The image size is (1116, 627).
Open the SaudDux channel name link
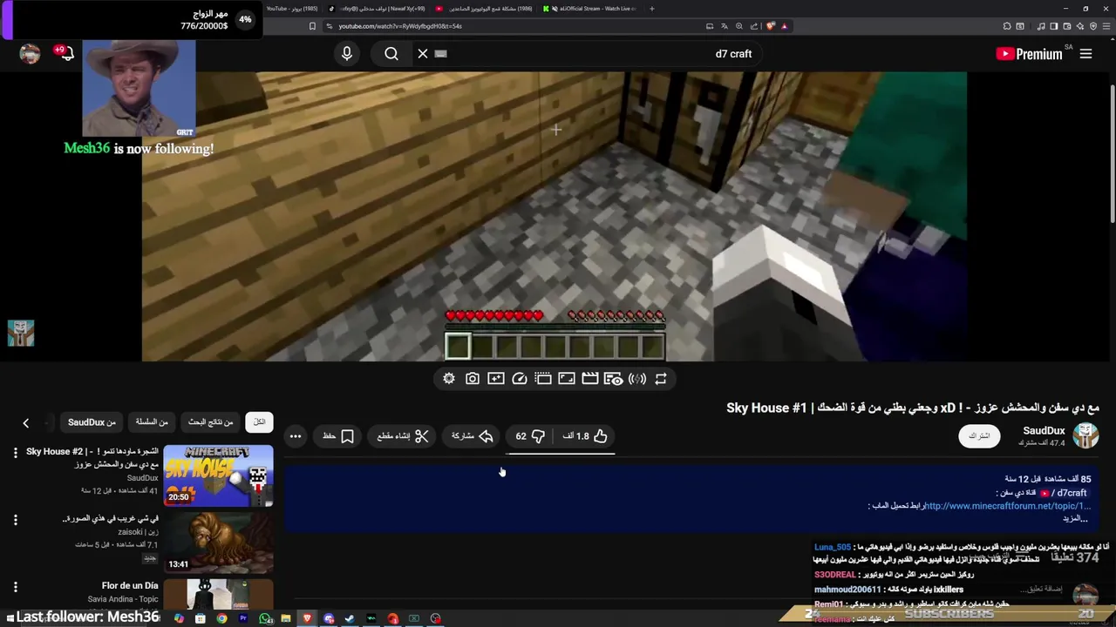point(1044,430)
